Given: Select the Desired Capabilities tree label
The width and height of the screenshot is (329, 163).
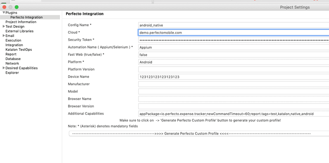Looking at the screenshot, I should 21,68.
